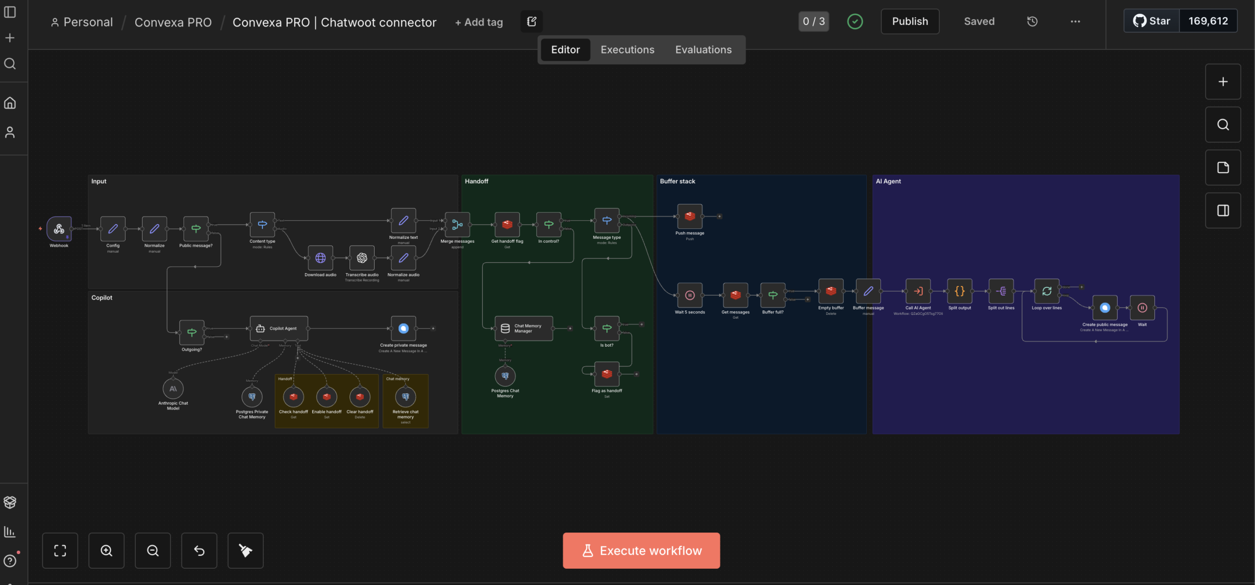Click the Publish button
The image size is (1255, 585).
(909, 21)
